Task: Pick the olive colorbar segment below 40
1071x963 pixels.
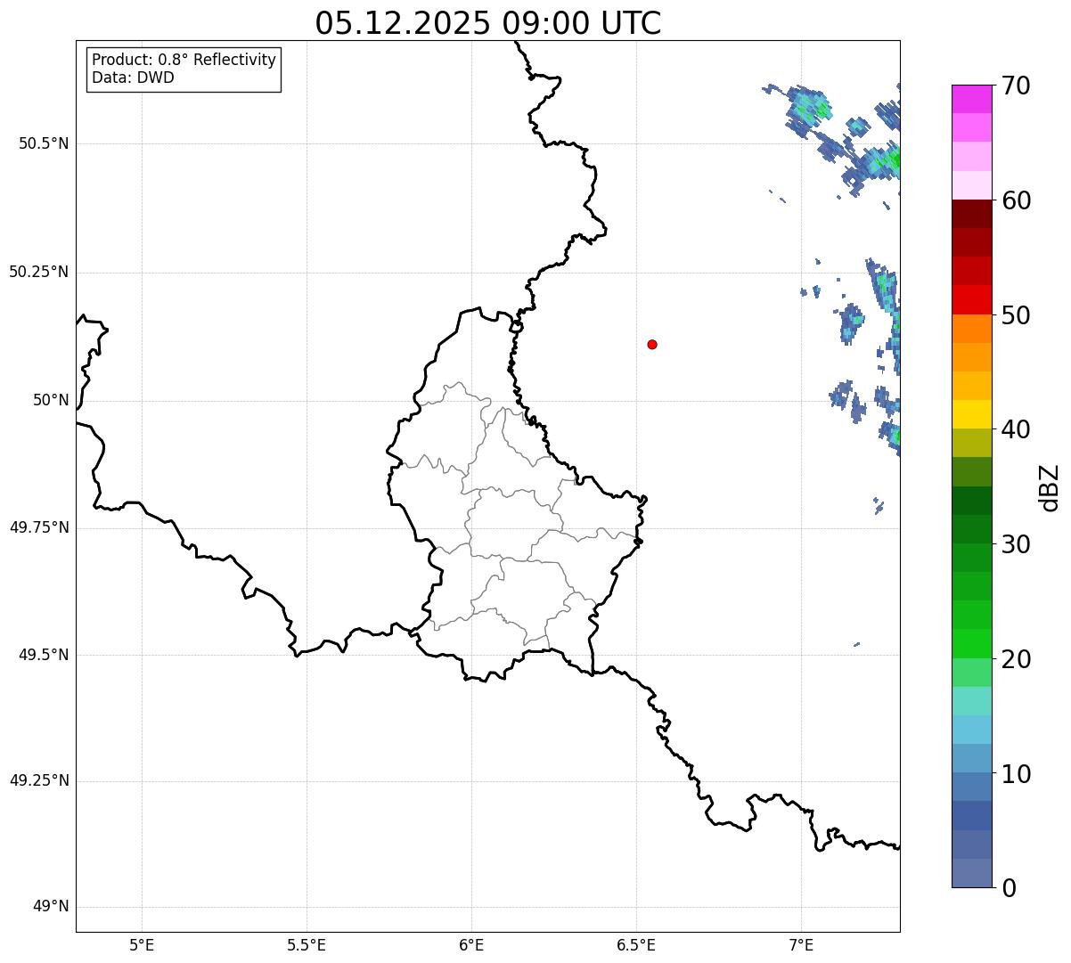Action: coord(971,443)
